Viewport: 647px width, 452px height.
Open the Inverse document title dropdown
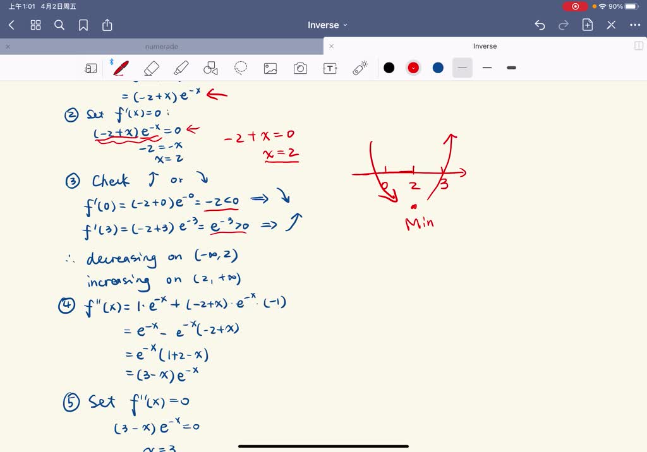tap(327, 25)
